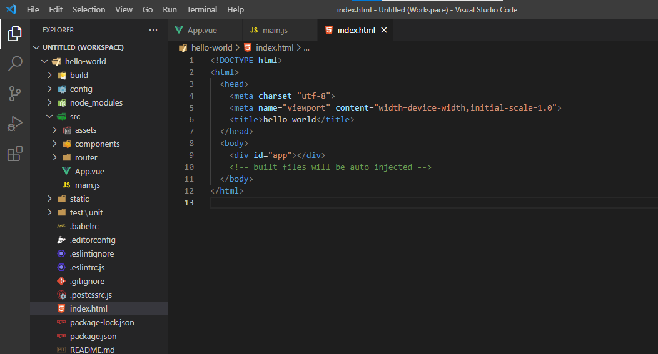Open the Source Control view icon

(x=15, y=94)
